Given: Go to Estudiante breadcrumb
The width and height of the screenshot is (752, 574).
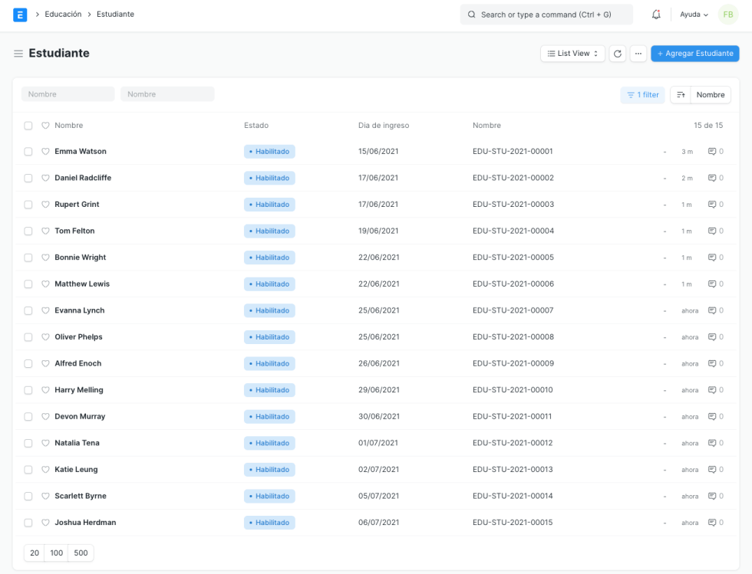Looking at the screenshot, I should [116, 15].
